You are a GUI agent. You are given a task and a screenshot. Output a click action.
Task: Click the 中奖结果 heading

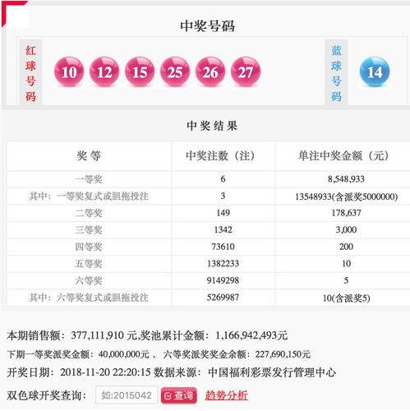pos(212,126)
